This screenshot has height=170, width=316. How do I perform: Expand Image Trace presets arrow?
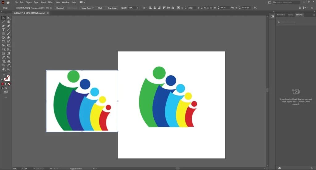pos(93,8)
